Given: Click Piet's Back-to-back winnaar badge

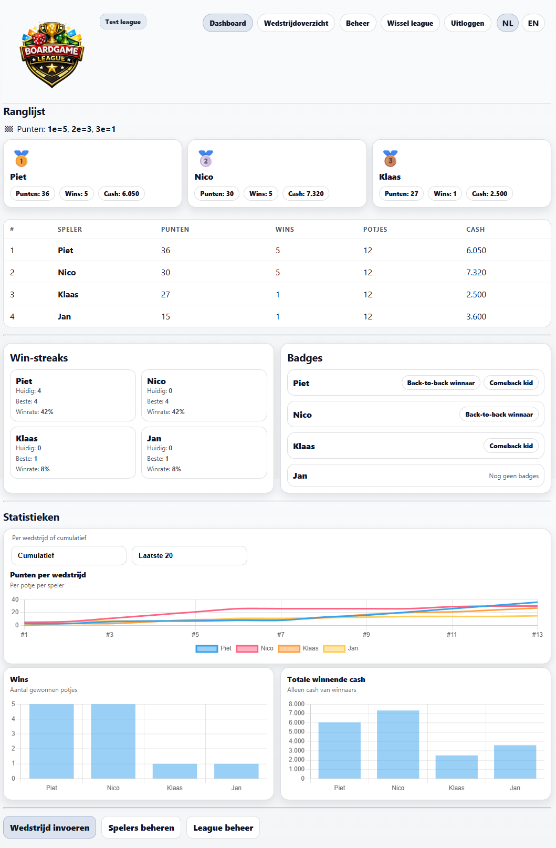Looking at the screenshot, I should point(440,383).
